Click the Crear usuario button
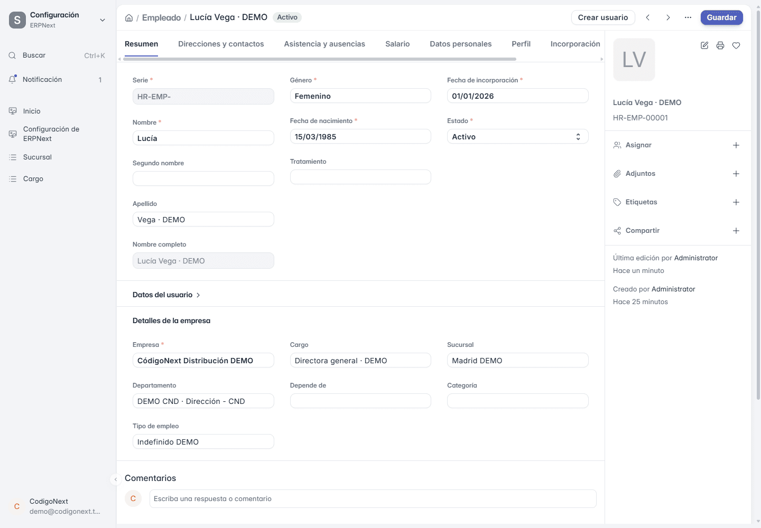Screen dimensions: 761x528 coord(603,17)
